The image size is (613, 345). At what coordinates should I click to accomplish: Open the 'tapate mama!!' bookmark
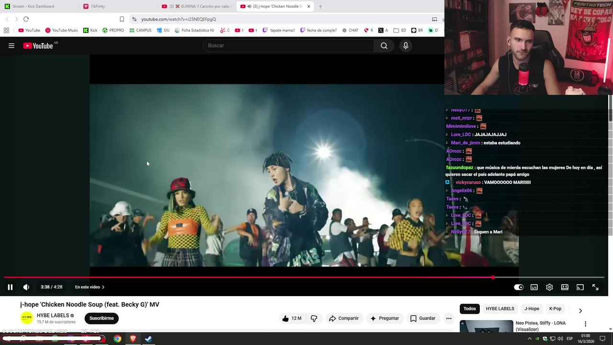278,30
